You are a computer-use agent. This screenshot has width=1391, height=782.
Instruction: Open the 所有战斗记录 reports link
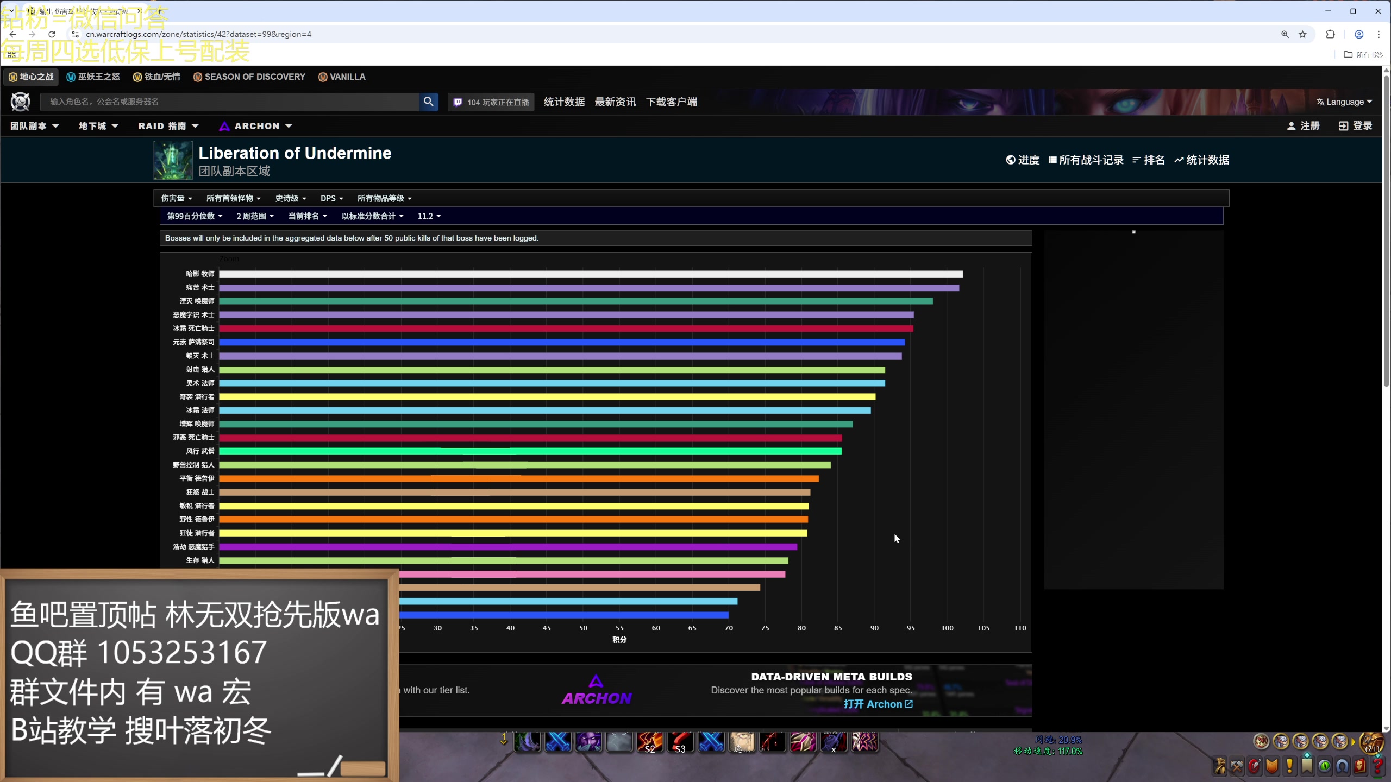[x=1086, y=160]
